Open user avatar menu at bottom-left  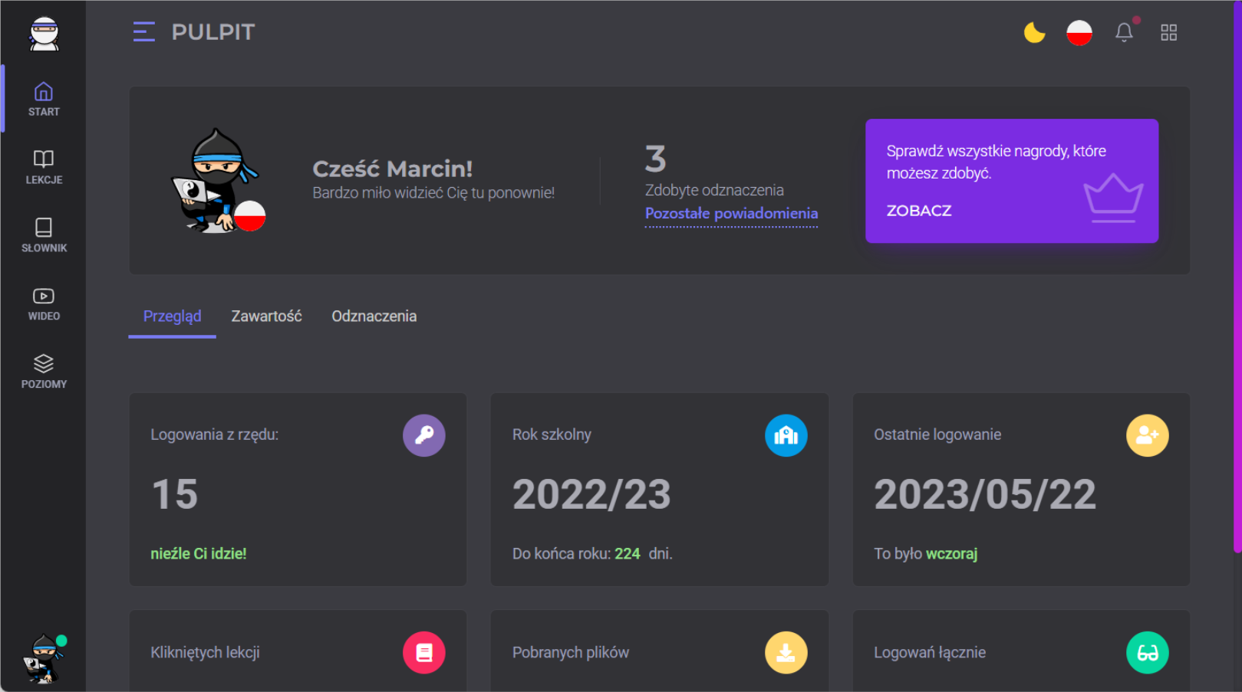(44, 658)
